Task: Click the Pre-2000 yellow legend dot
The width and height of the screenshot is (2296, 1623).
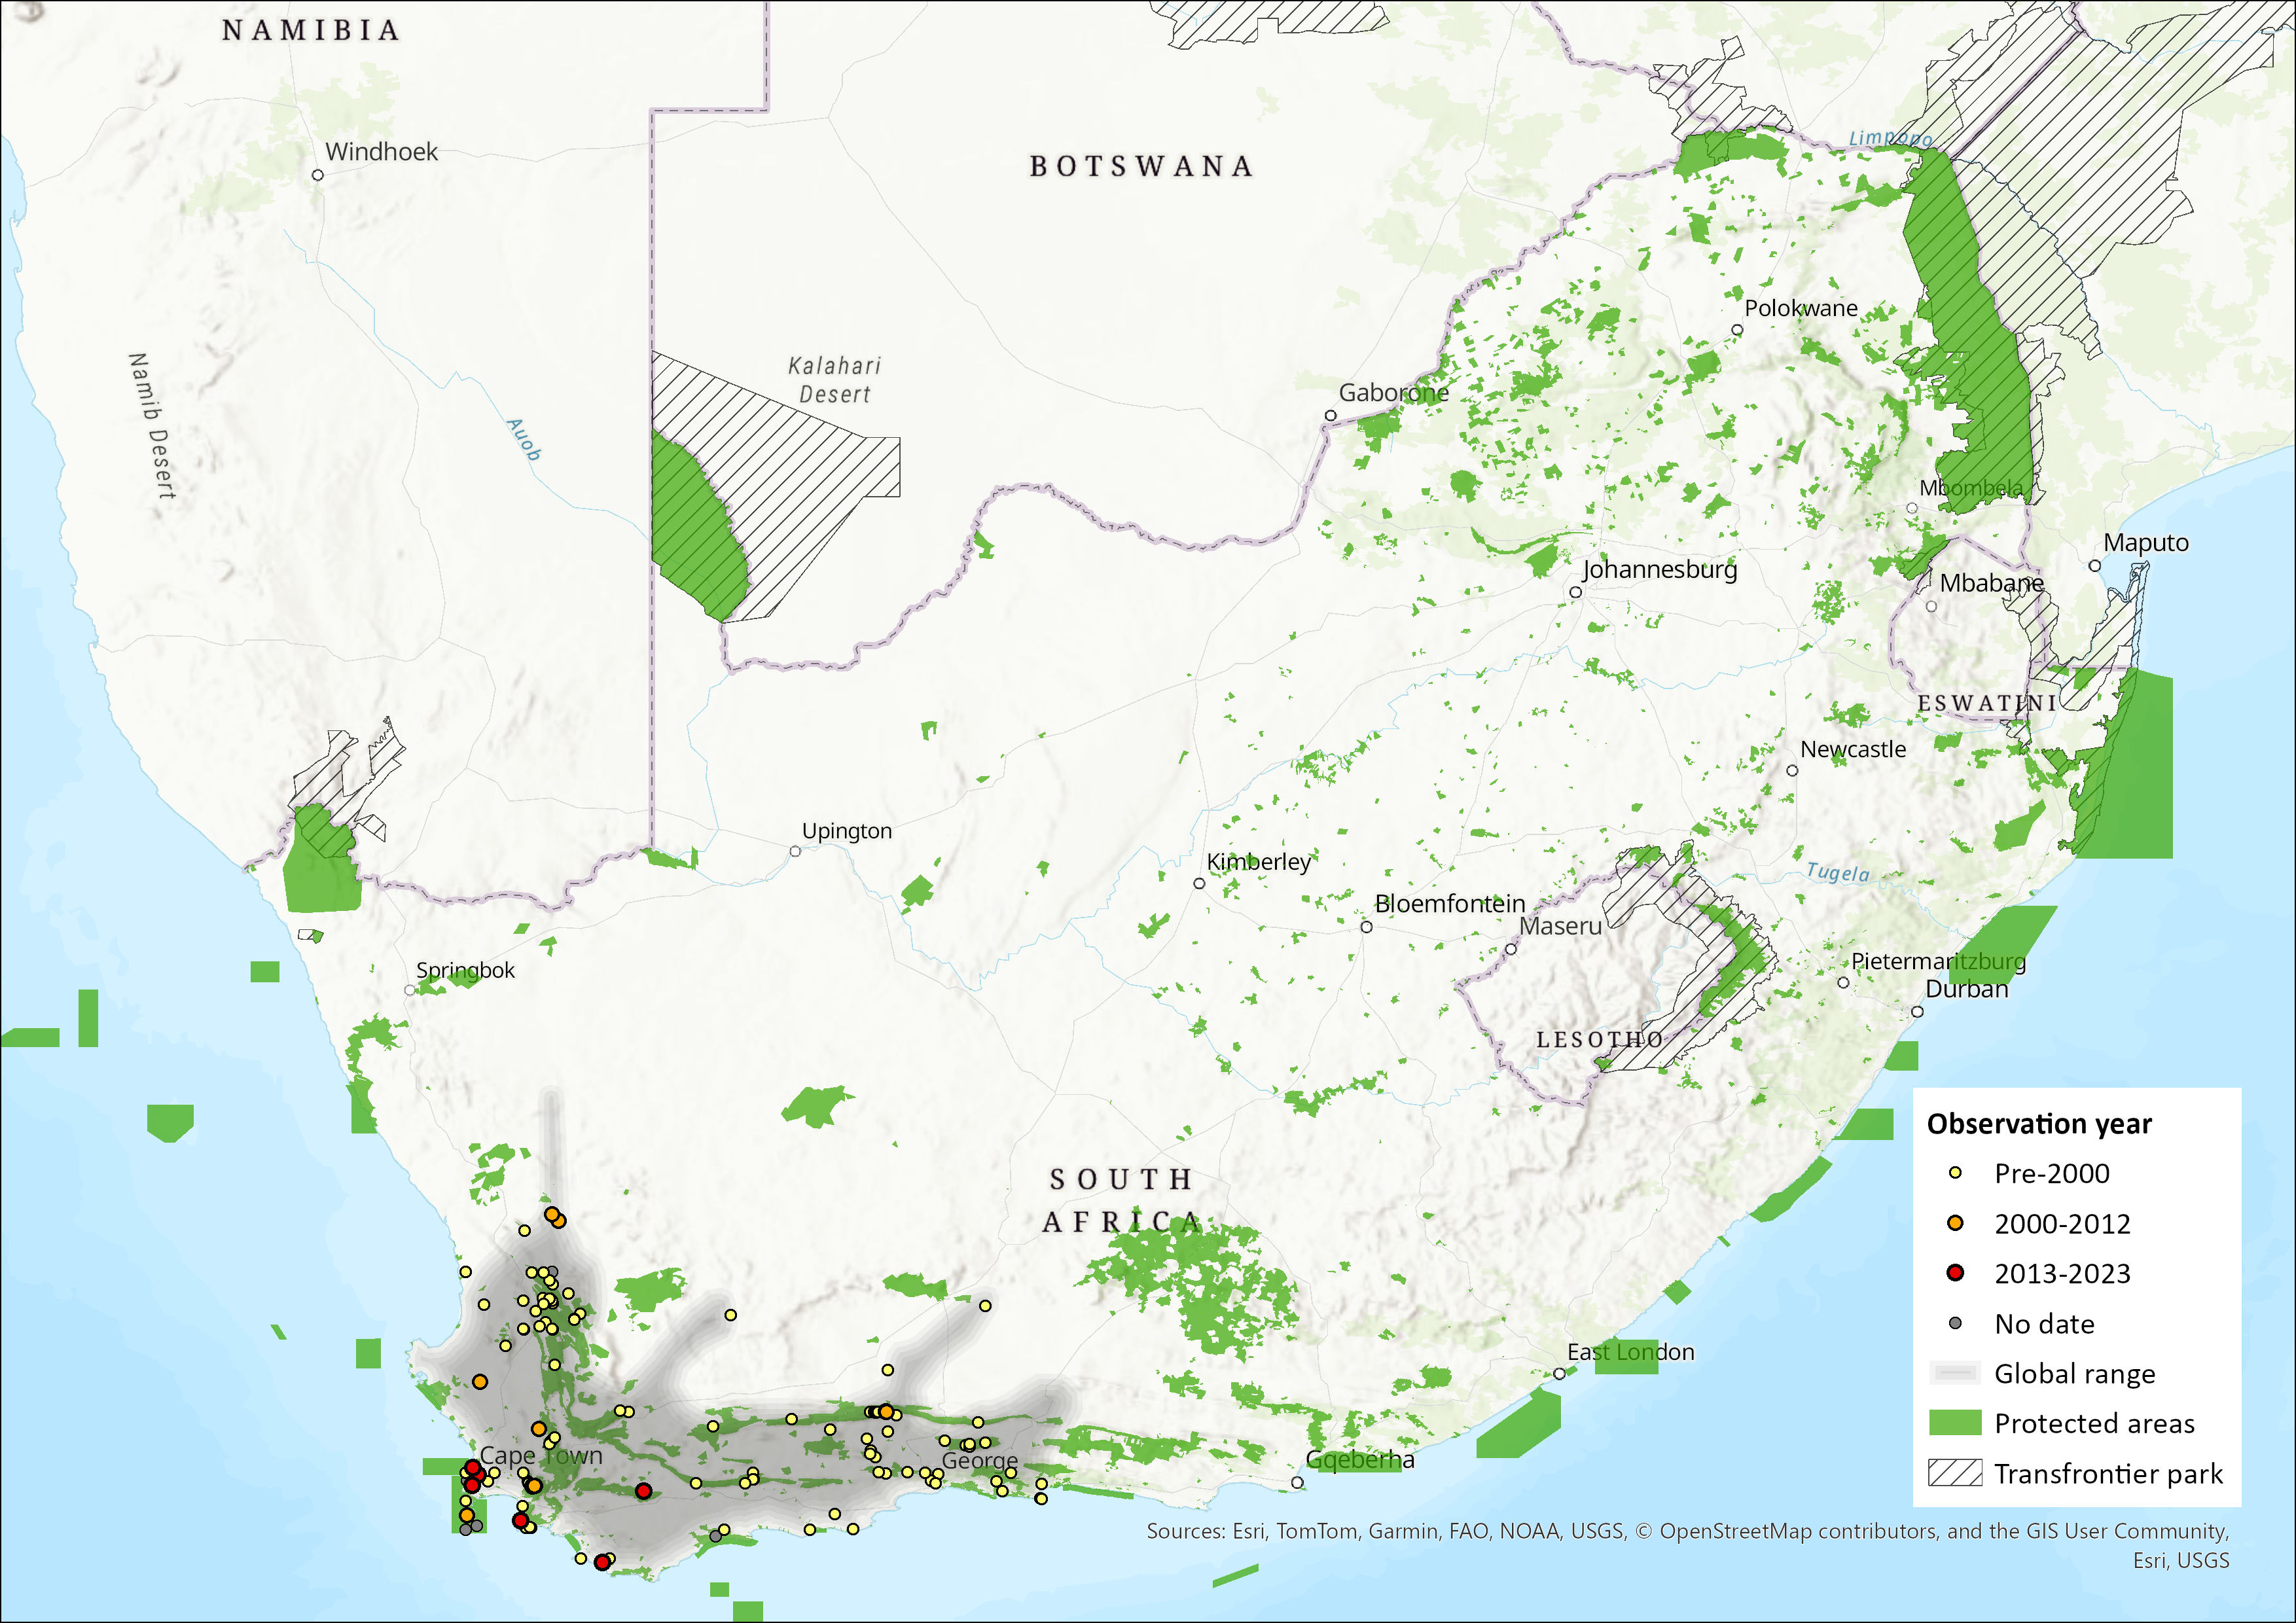Action: pos(1955,1173)
